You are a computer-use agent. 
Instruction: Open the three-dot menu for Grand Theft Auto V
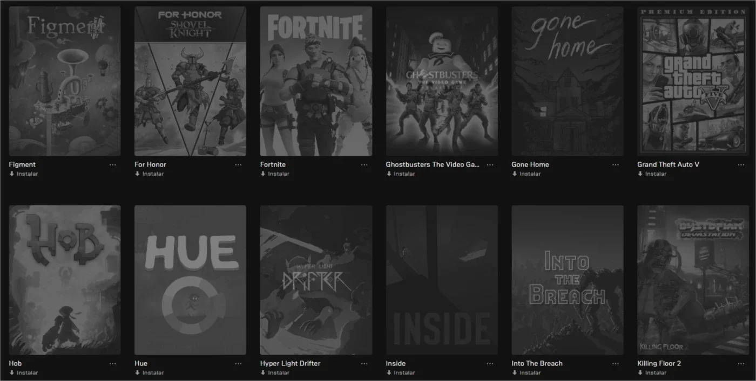[x=741, y=165]
